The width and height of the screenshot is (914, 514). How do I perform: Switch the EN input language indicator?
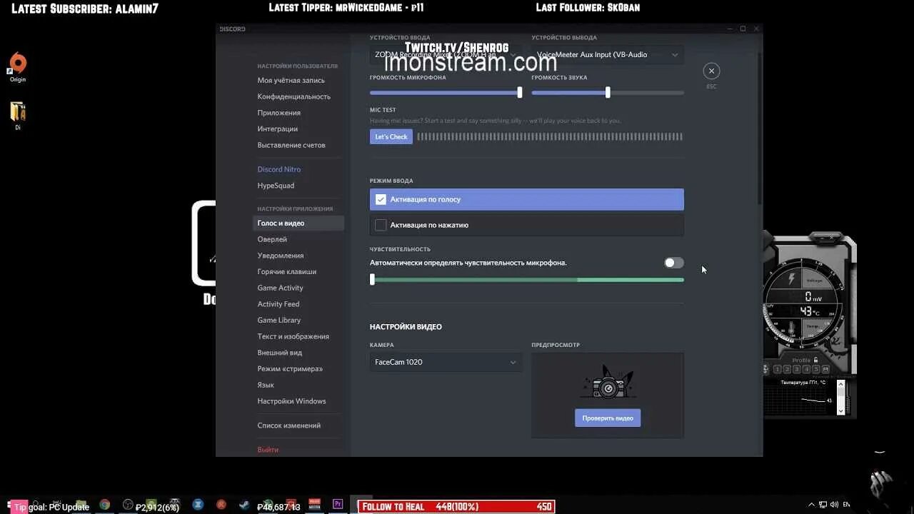click(x=847, y=505)
